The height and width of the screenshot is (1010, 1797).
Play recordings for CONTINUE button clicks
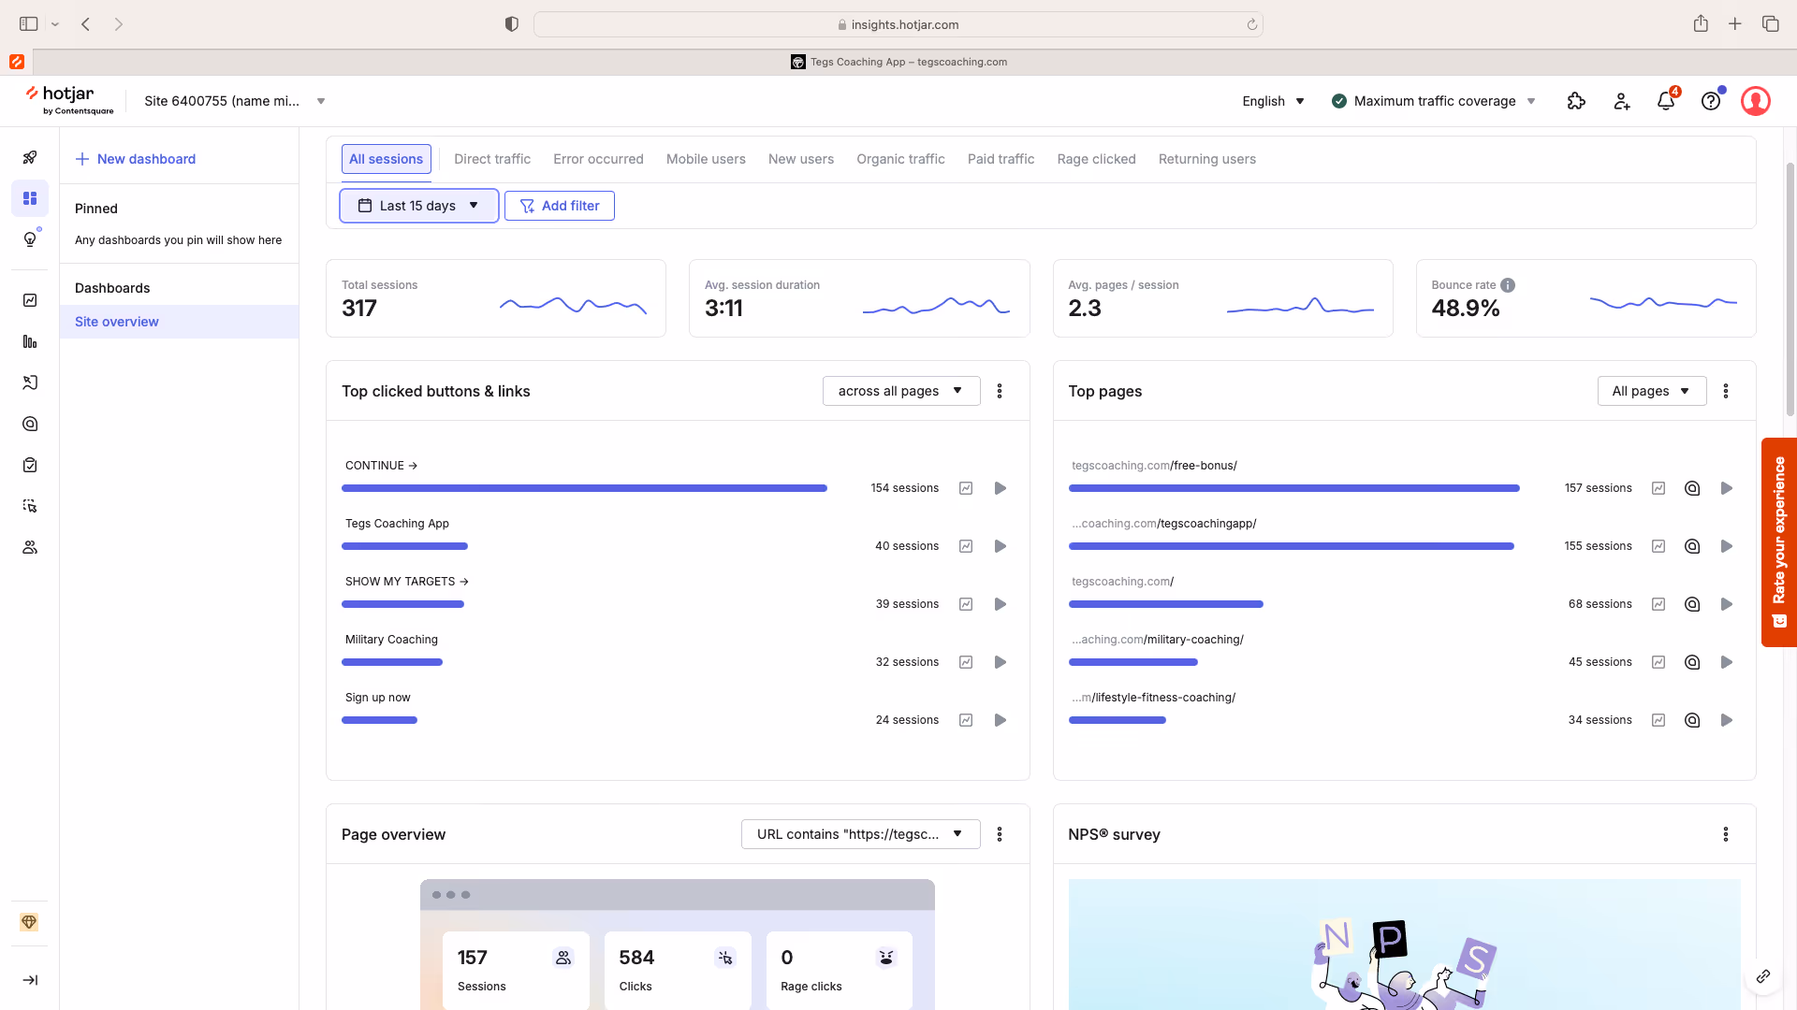[x=1001, y=488]
